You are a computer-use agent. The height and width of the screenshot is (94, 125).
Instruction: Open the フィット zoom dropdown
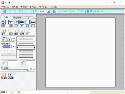pyautogui.click(x=48, y=11)
